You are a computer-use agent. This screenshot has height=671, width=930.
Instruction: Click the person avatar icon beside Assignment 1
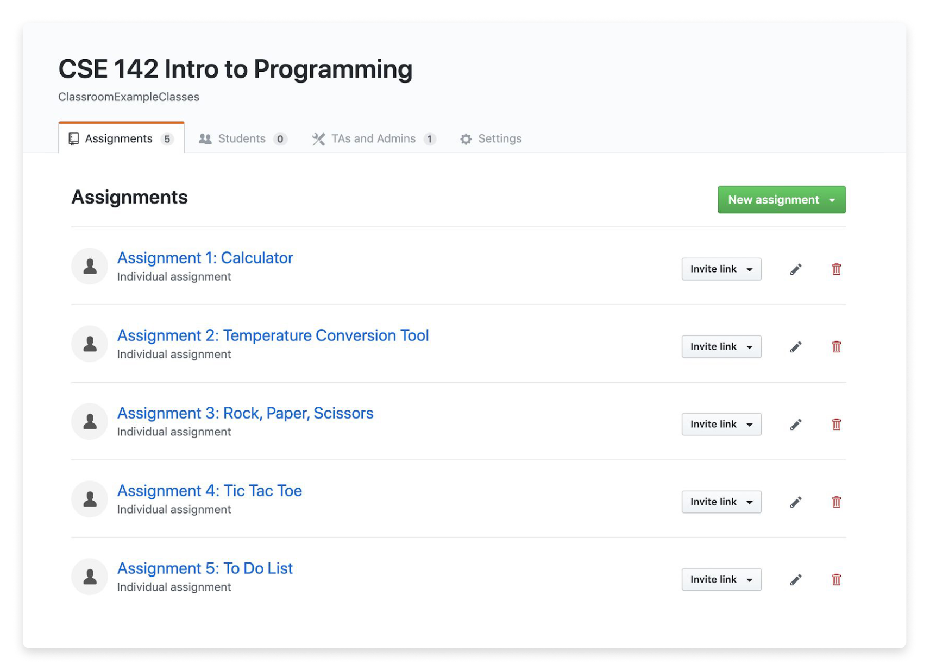(90, 267)
